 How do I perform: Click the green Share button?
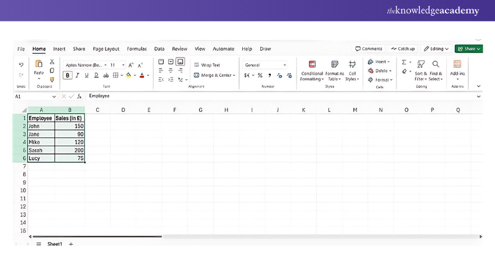pos(468,49)
